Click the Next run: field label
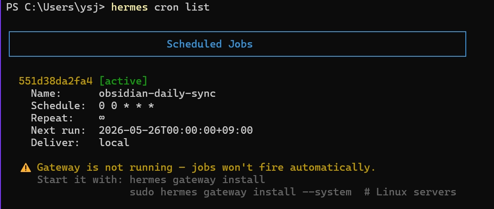 point(58,130)
